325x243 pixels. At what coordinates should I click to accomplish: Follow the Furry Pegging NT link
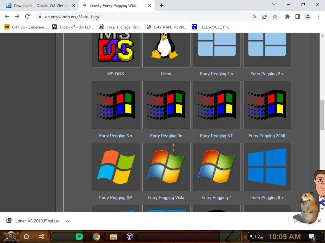pos(216,136)
